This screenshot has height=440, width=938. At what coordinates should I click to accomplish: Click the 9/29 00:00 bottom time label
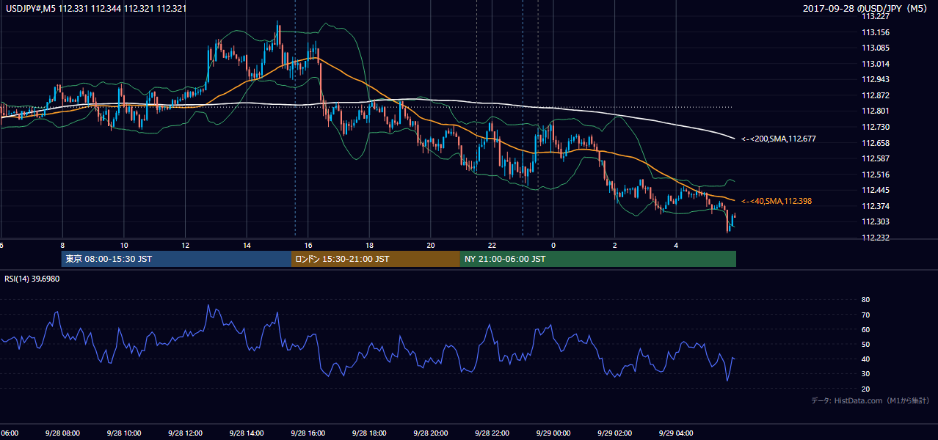pyautogui.click(x=552, y=433)
